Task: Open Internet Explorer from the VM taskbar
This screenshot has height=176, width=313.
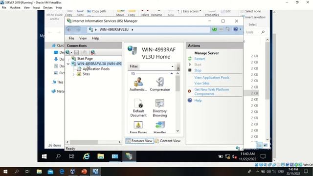Action: pyautogui.click(x=86, y=156)
